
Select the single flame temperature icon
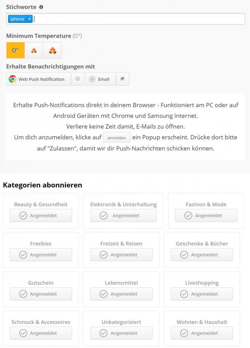pyautogui.click(x=34, y=51)
